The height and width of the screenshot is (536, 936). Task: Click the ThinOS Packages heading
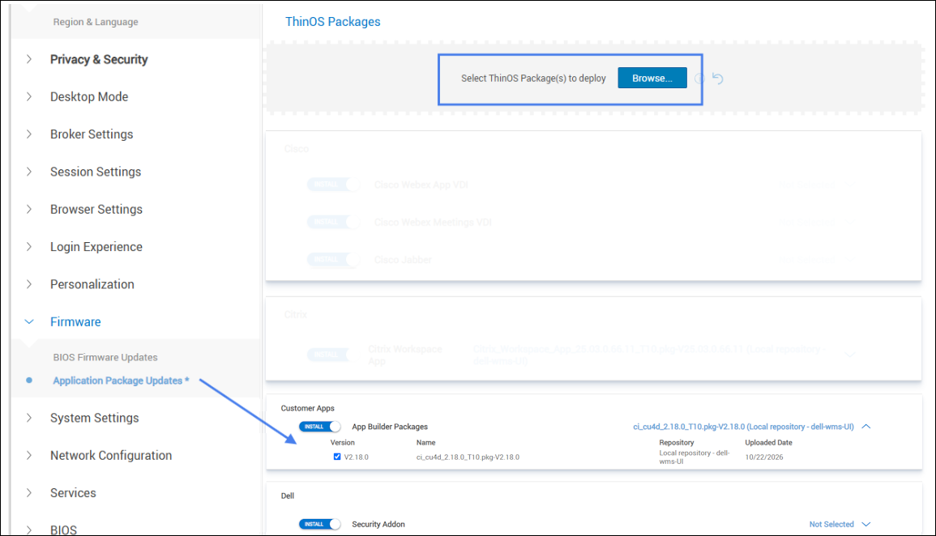pyautogui.click(x=332, y=22)
